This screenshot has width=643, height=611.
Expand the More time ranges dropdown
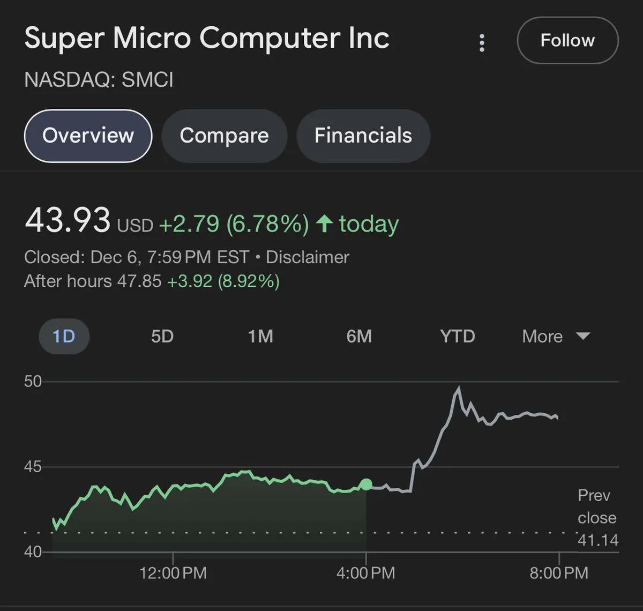(x=542, y=337)
